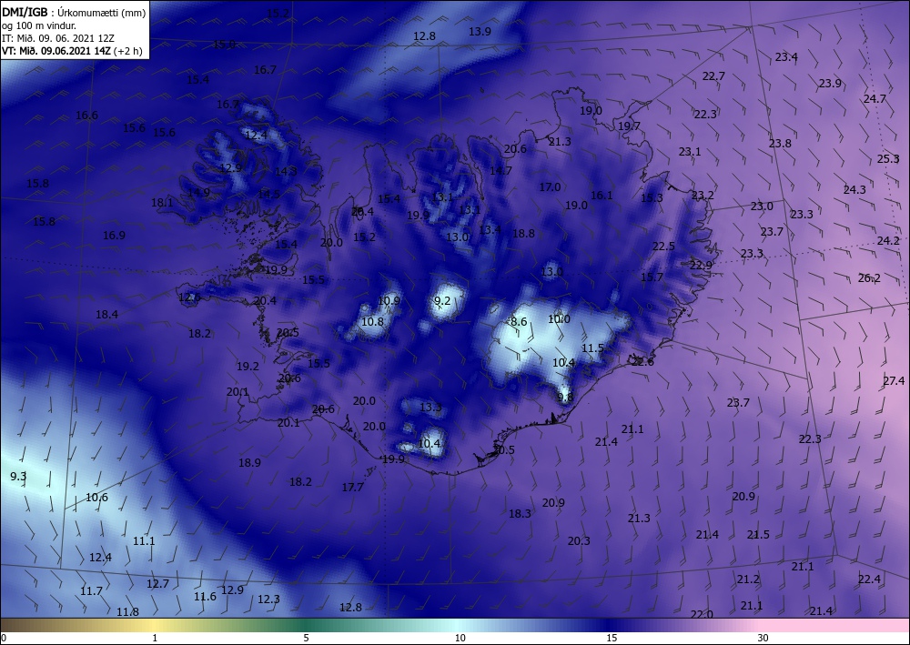Click the color scale label '1'
This screenshot has height=645, width=910.
click(155, 638)
